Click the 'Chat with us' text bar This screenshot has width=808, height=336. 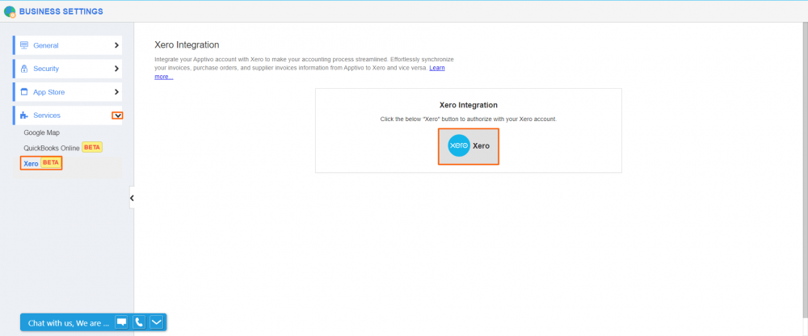68,323
